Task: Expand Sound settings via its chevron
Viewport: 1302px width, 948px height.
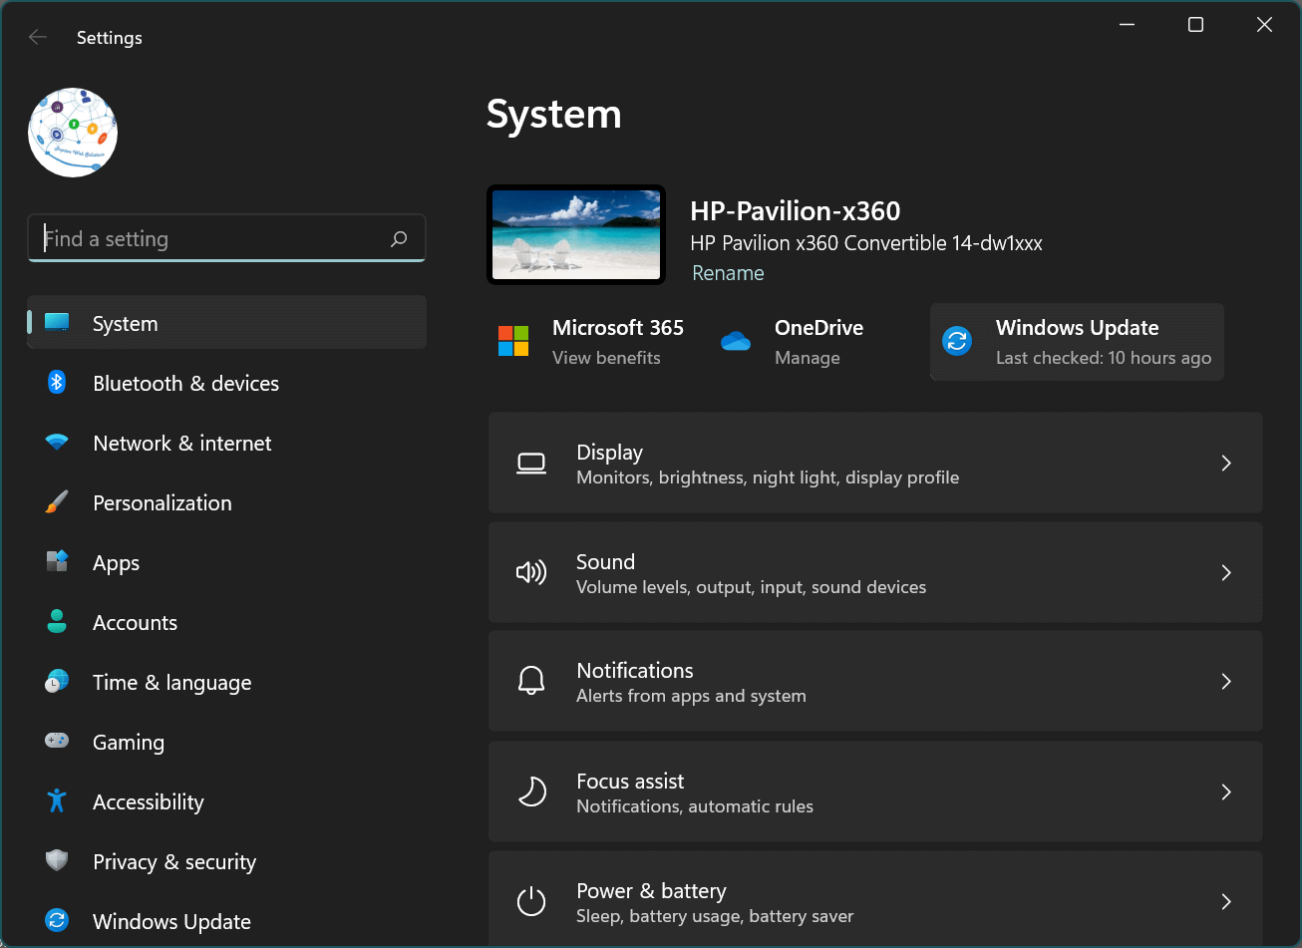Action: click(x=1226, y=572)
